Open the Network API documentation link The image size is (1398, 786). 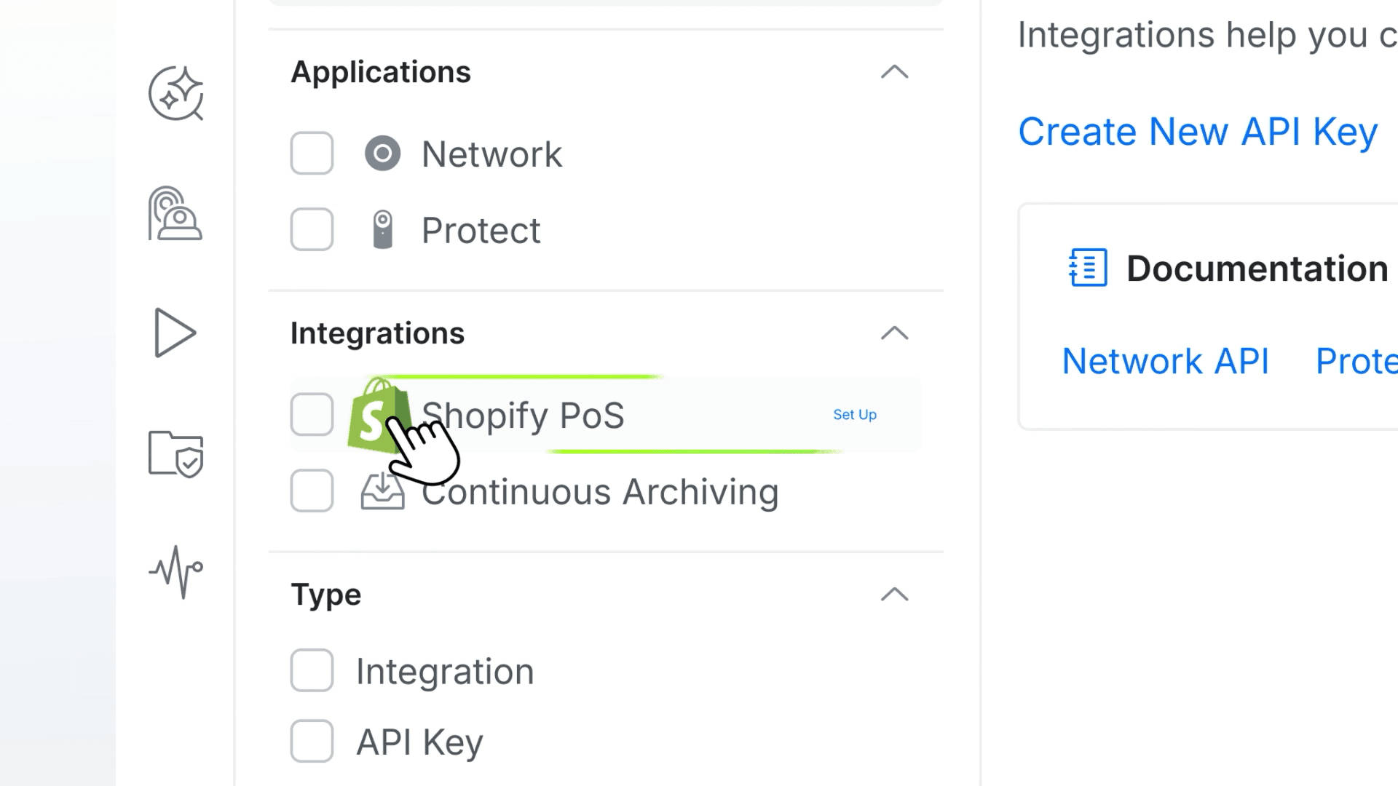coord(1166,361)
